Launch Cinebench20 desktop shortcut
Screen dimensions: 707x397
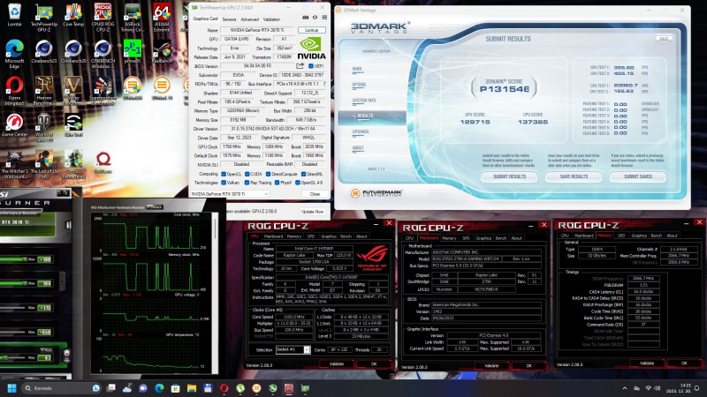73,51
